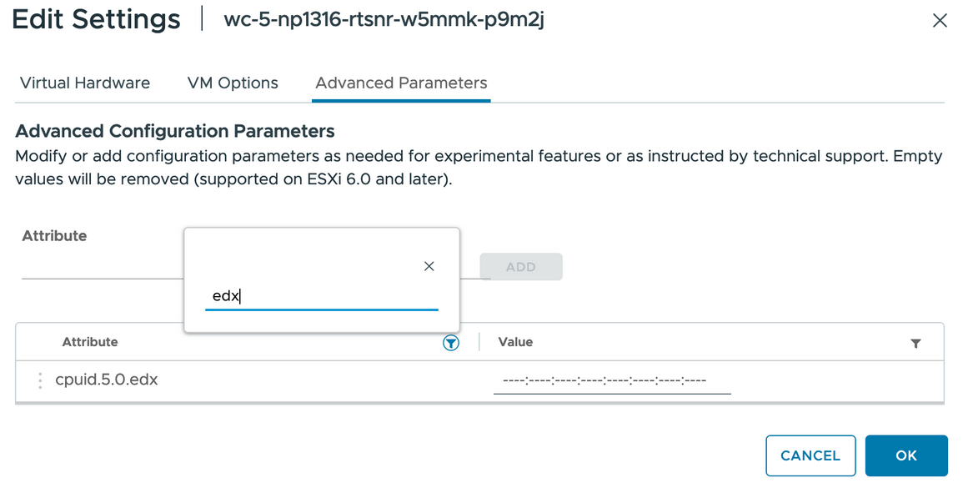This screenshot has height=488, width=963.
Task: Click the column divider between Attribute and Value
Action: point(479,342)
